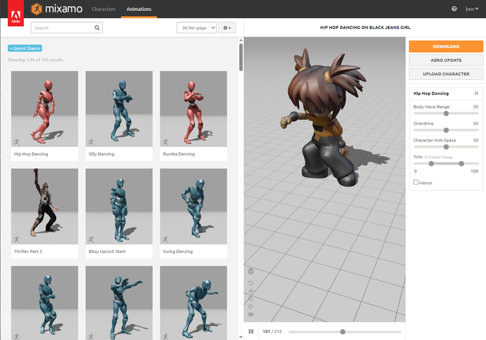Click the orange DOWNLOAD button
The height and width of the screenshot is (340, 486).
tap(446, 47)
